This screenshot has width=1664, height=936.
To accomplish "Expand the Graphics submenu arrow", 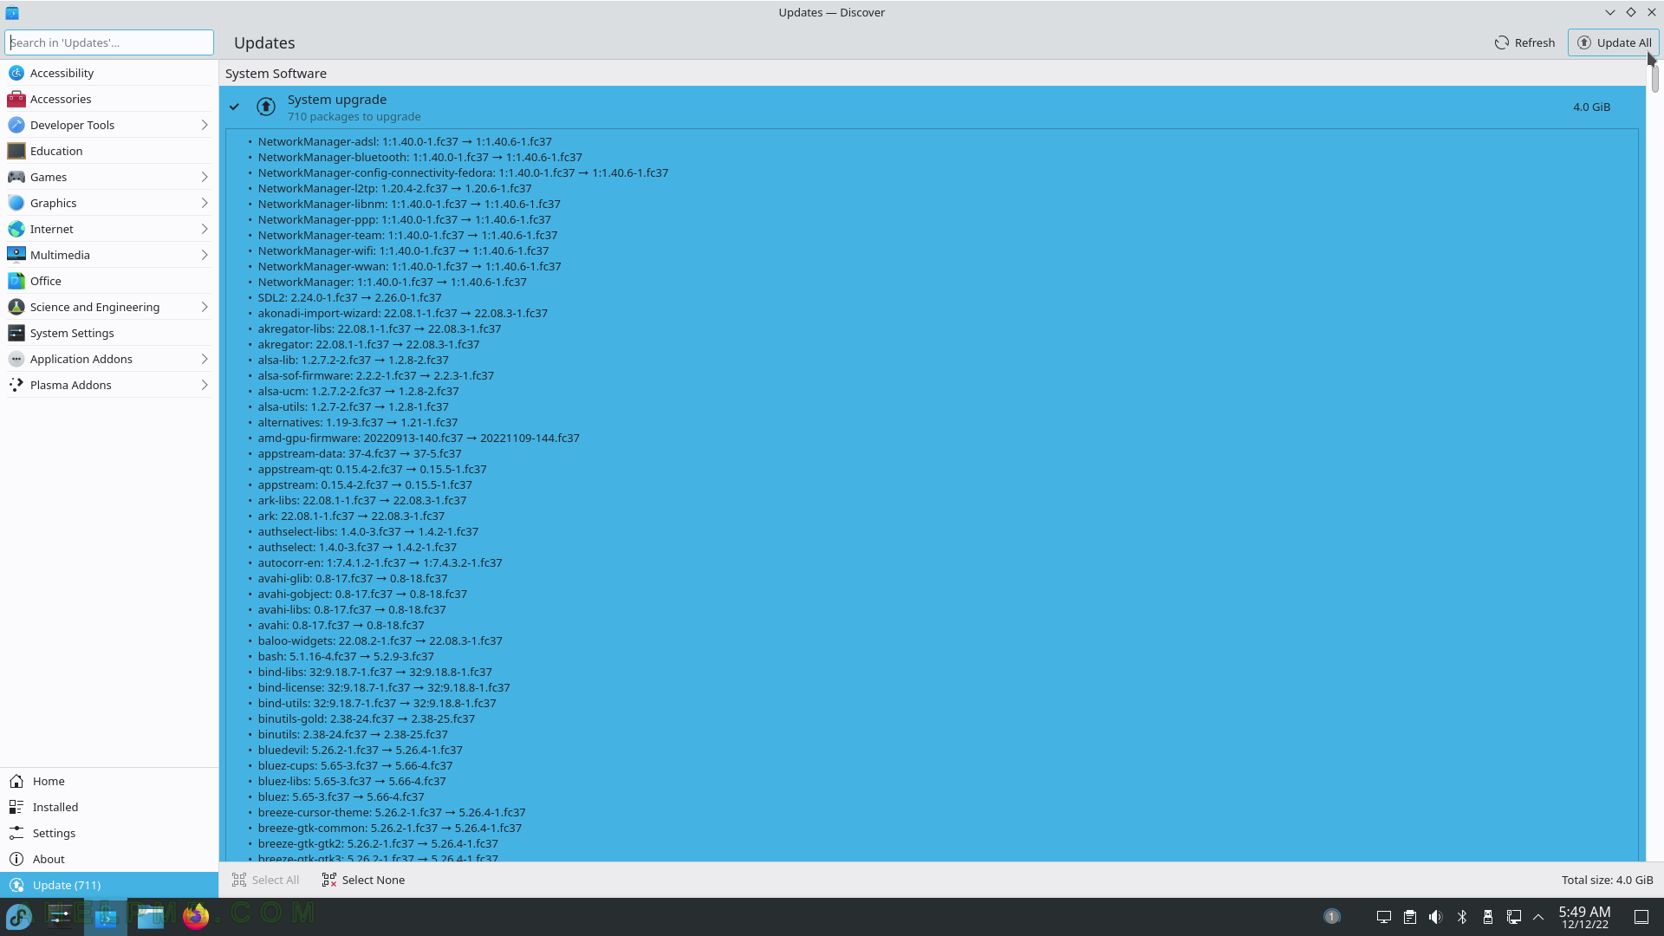I will (205, 203).
